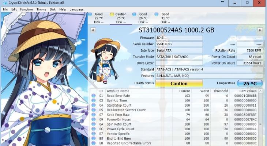Click the yellow caution orb for 25 °C disk
The image size is (267, 146).
pyautogui.click(x=112, y=14)
